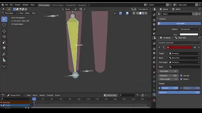
Task: Select the Move tool
Action: 4,31
